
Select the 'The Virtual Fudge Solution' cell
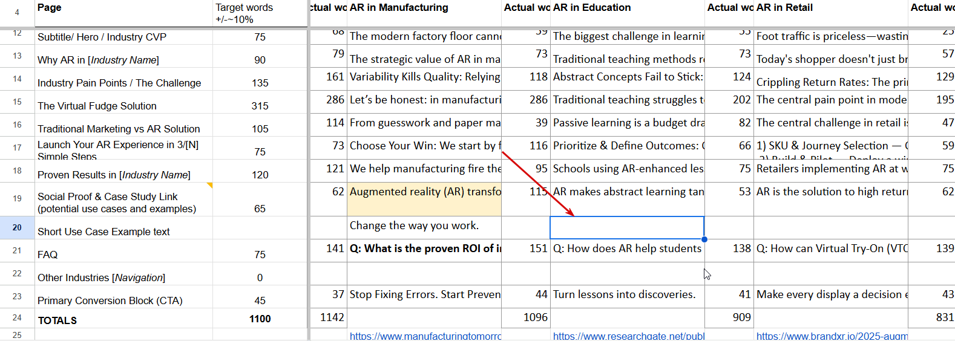123,106
